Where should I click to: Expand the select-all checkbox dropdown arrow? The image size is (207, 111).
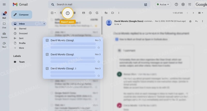[x=55, y=13]
